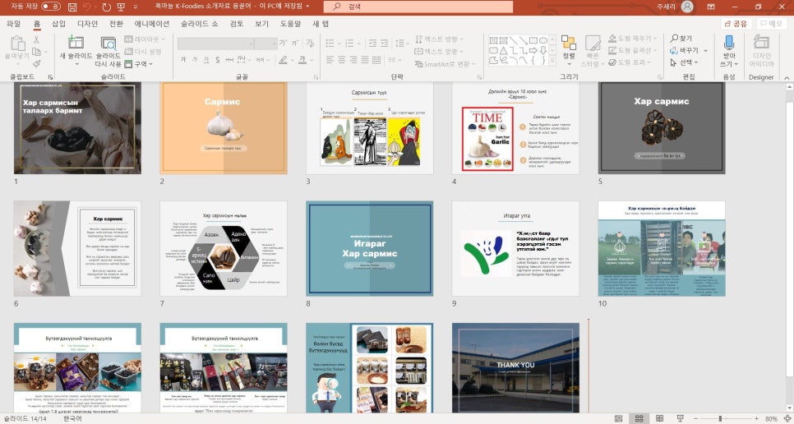
Task: Switch to the 슬라이드 쇼 ribbon tab
Action: pyautogui.click(x=200, y=24)
